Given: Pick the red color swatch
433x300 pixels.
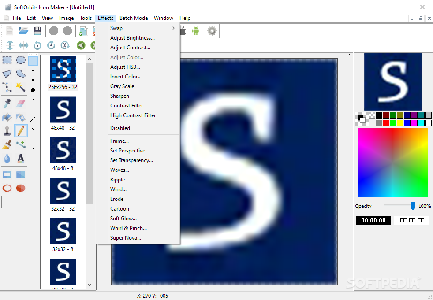Looking at the screenshot, I should tap(386, 123).
